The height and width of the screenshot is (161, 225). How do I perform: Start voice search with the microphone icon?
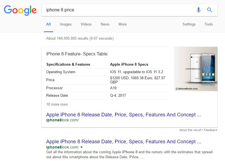pos(199,10)
